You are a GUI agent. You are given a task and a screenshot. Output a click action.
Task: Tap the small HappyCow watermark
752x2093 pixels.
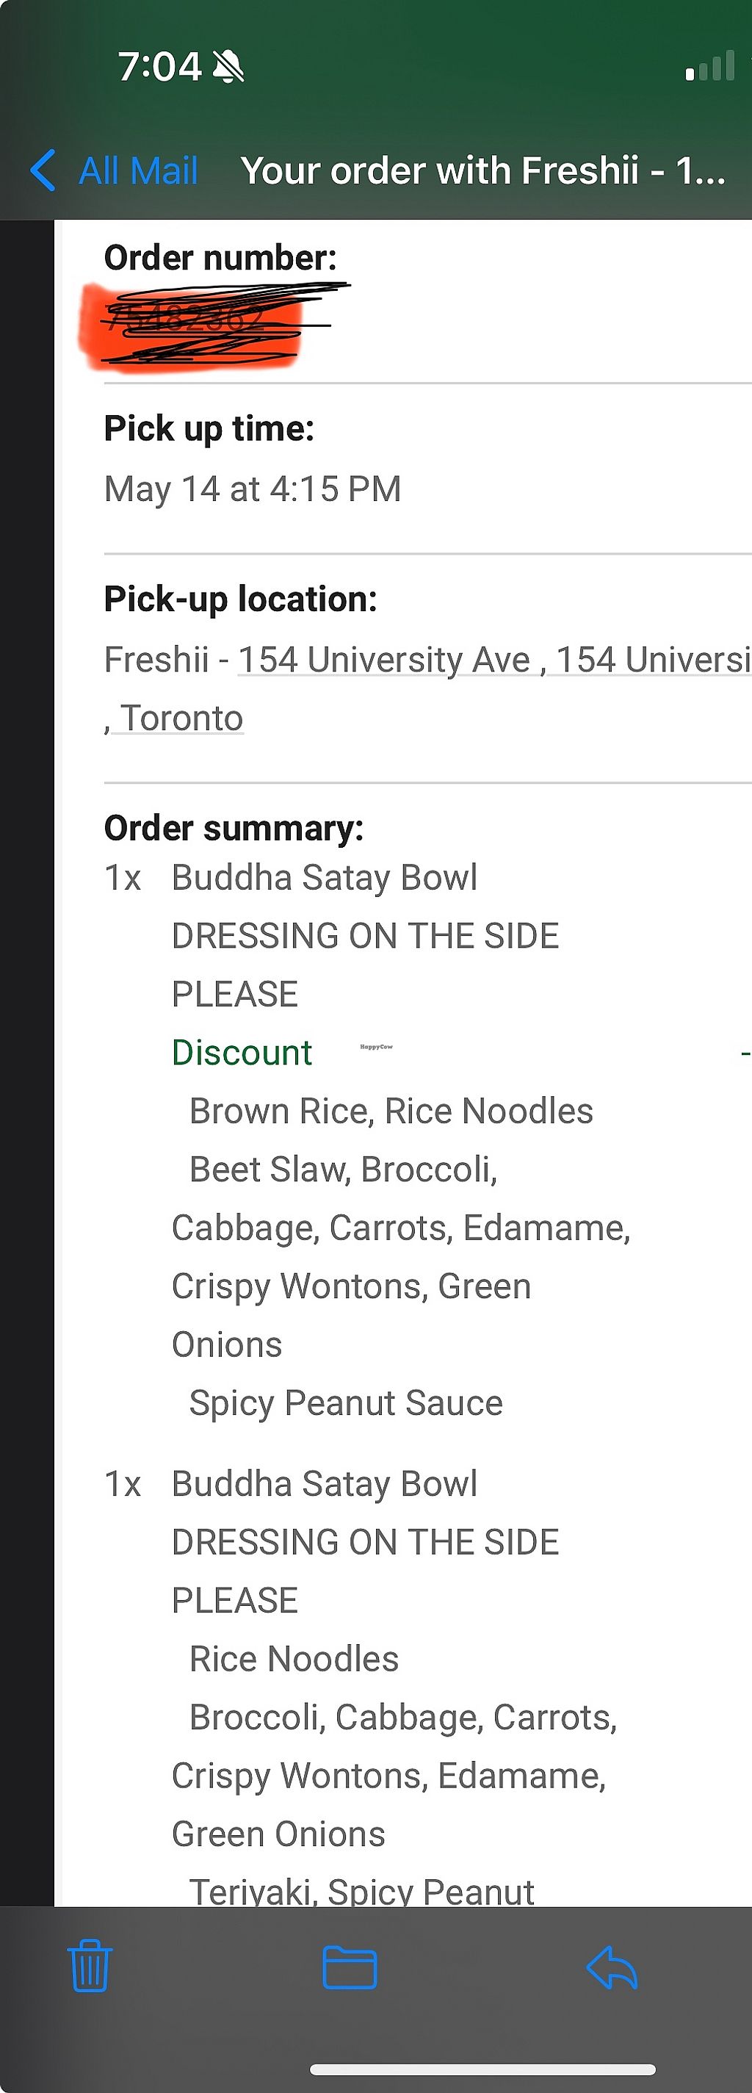click(x=376, y=1046)
